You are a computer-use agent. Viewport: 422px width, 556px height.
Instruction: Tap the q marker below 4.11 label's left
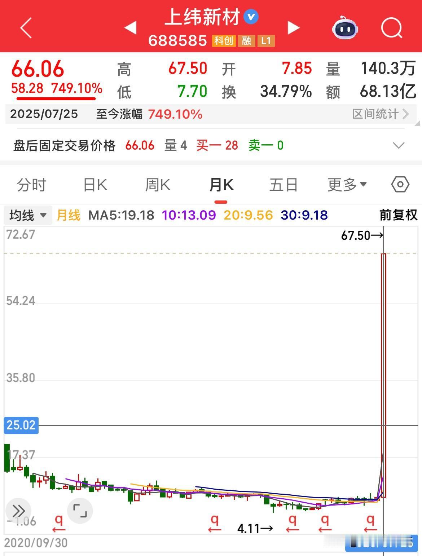[215, 524]
